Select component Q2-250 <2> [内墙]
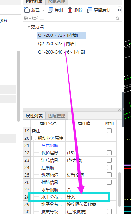The height and width of the screenshot is (214, 131). pyautogui.click(x=57, y=44)
